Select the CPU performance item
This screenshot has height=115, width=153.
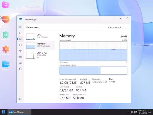coord(40,37)
